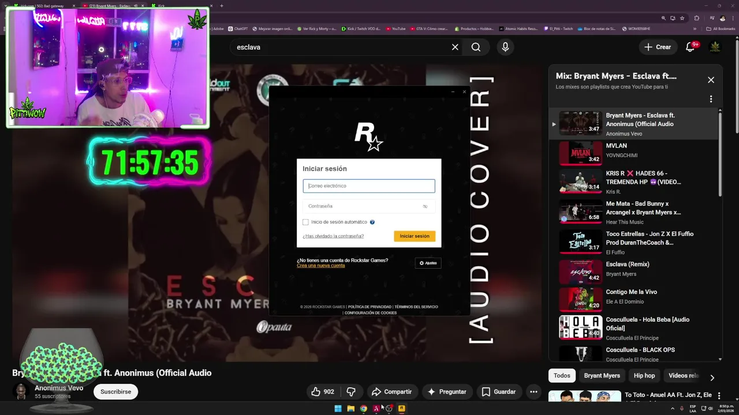Clear the YouTube search box text

click(455, 47)
